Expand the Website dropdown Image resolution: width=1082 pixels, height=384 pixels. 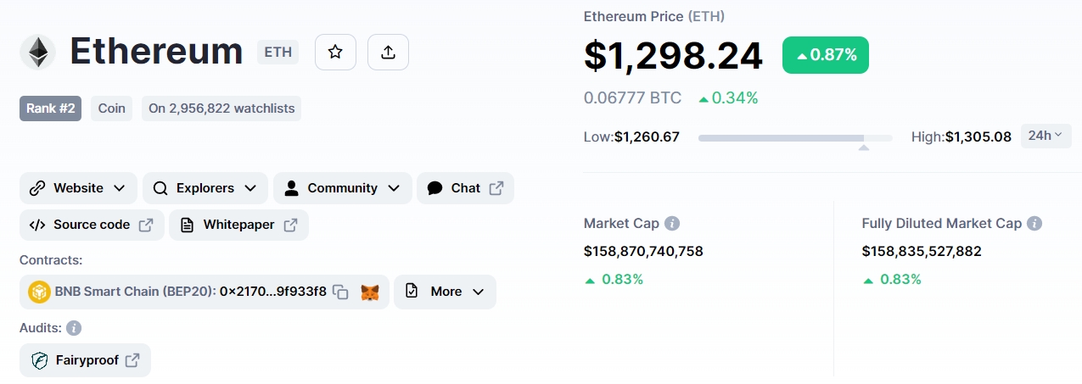click(78, 188)
